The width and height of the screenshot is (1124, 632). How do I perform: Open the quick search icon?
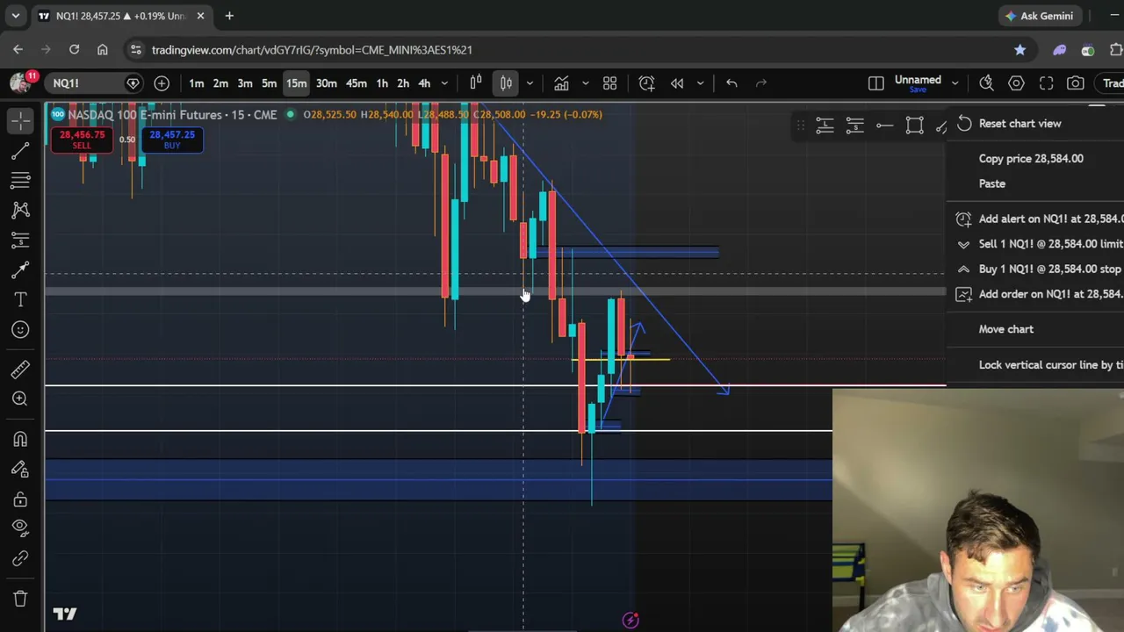pos(986,83)
